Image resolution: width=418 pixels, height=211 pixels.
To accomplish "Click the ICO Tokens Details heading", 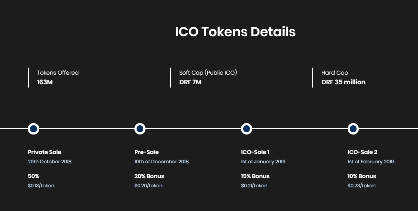I will click(235, 32).
